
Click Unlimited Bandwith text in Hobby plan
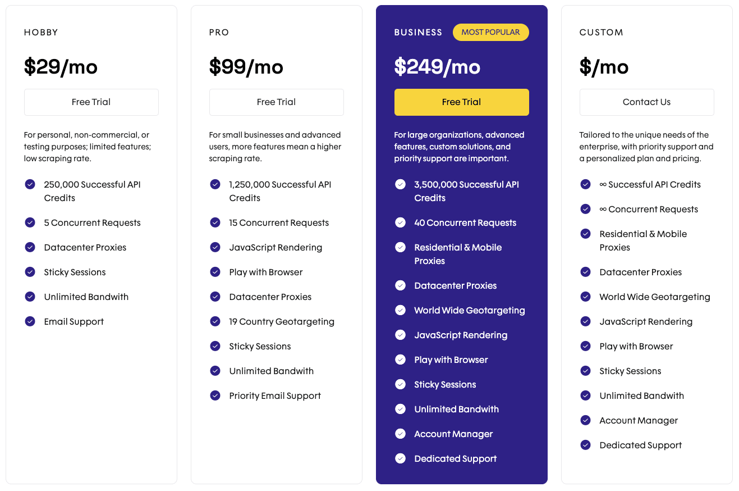pyautogui.click(x=86, y=297)
